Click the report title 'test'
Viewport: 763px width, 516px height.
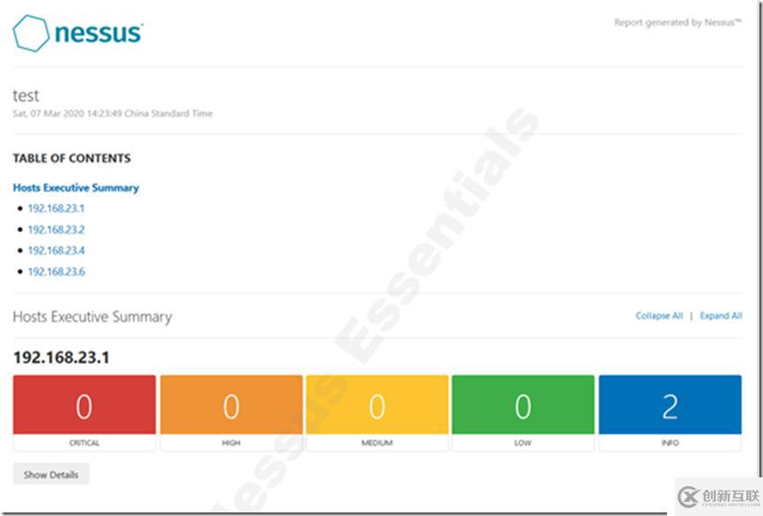pos(26,96)
